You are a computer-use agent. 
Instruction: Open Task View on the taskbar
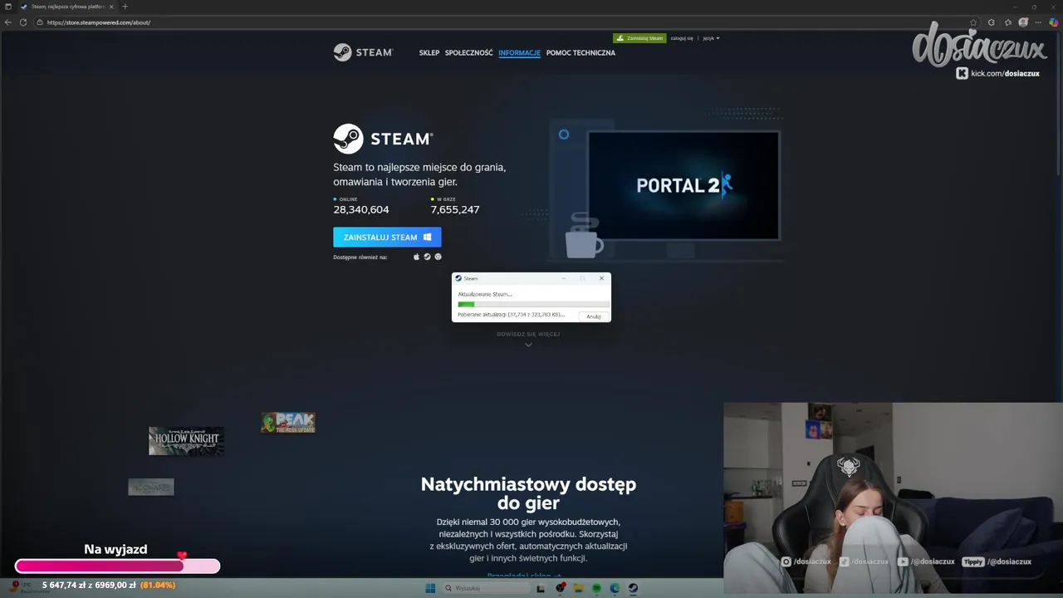tap(541, 588)
